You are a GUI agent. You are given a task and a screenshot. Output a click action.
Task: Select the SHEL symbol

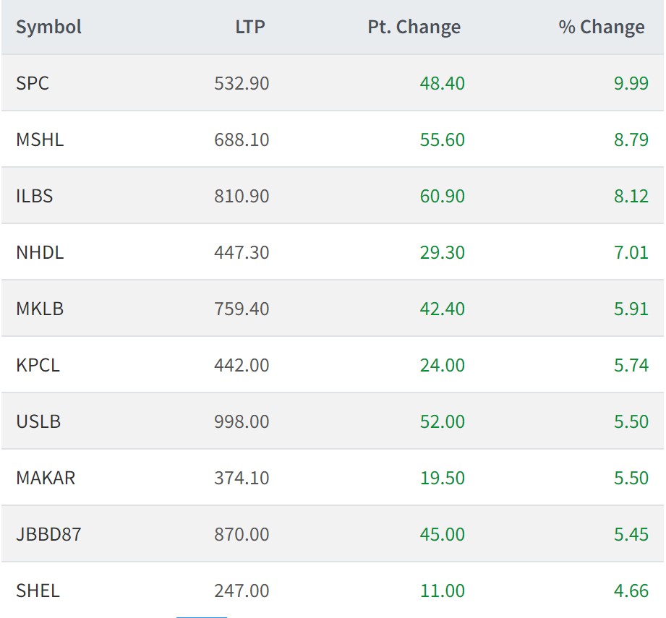(x=38, y=591)
